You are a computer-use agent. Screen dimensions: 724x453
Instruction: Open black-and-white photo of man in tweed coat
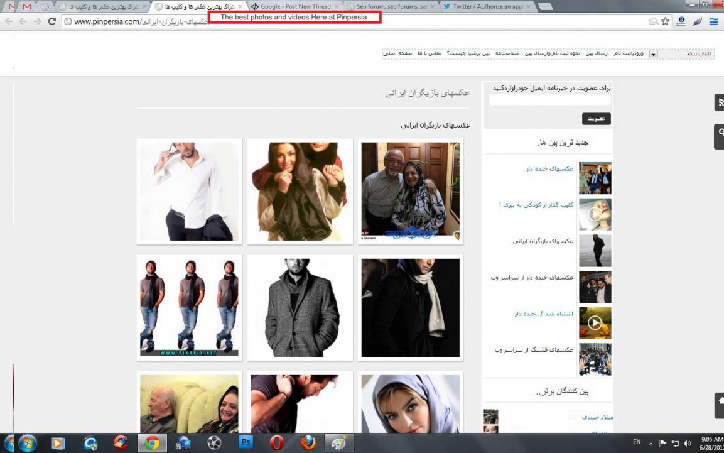[x=300, y=307]
